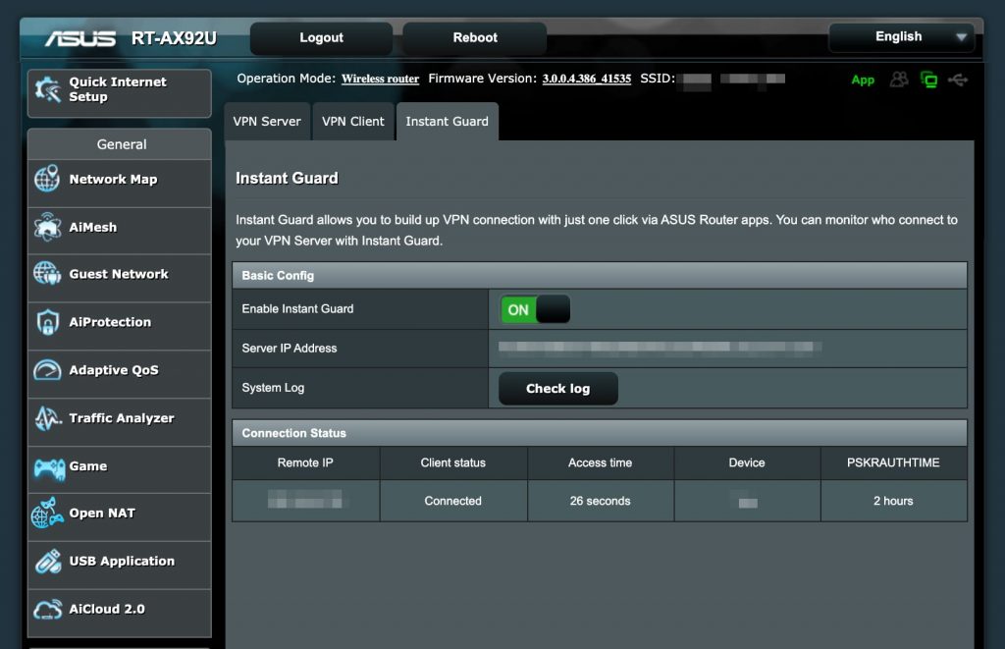Click the Network Map globe icon
Screen dimensions: 1005x649
[x=47, y=179]
